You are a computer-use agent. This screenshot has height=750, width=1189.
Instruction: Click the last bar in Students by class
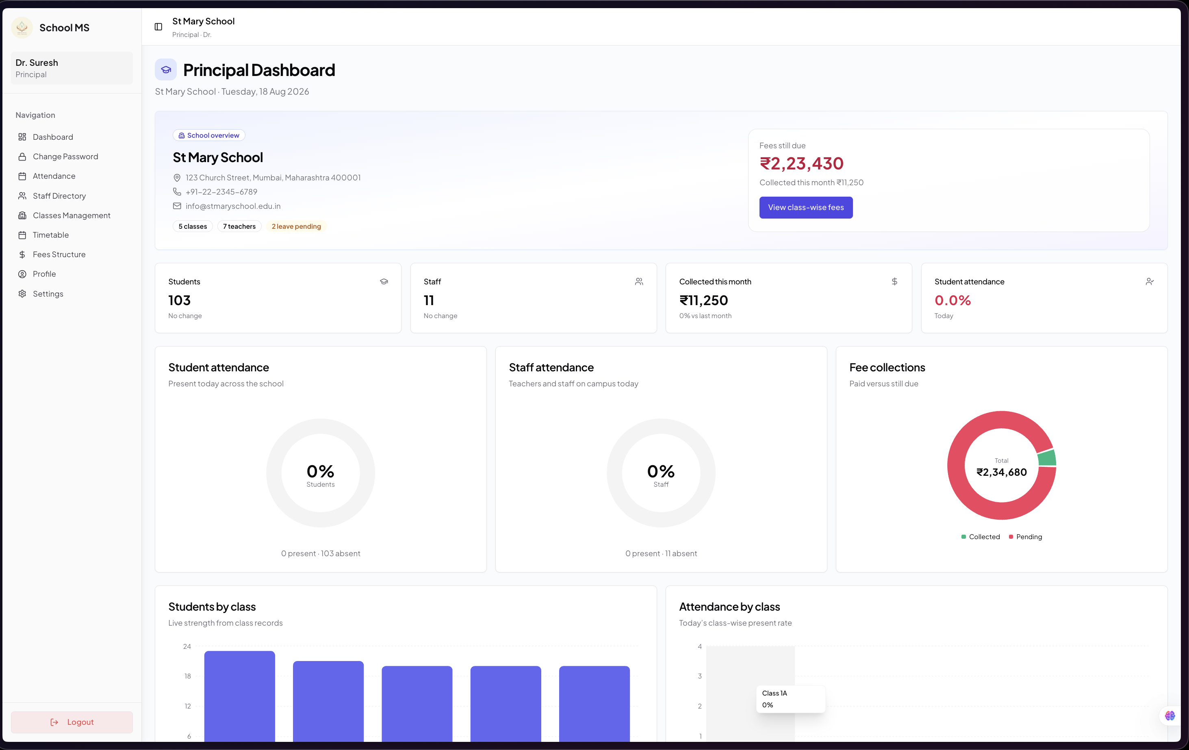594,704
